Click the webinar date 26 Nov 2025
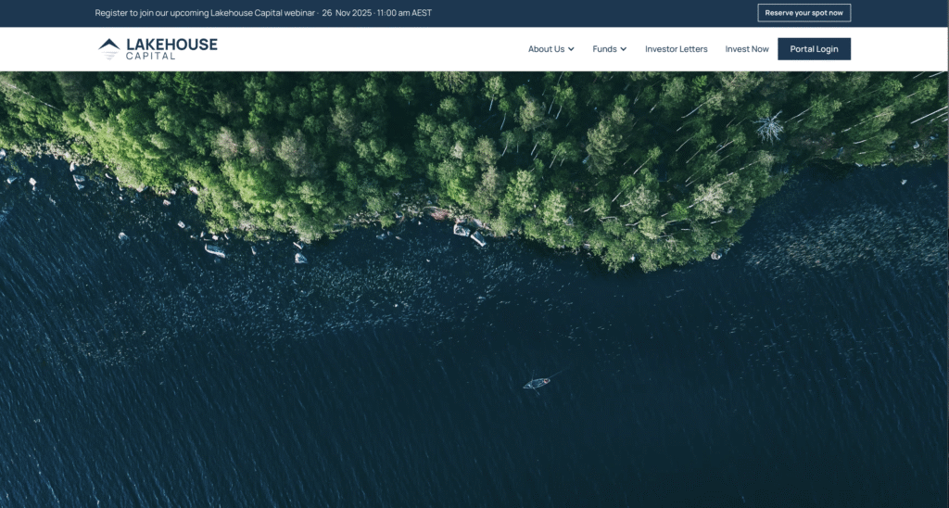 (347, 13)
